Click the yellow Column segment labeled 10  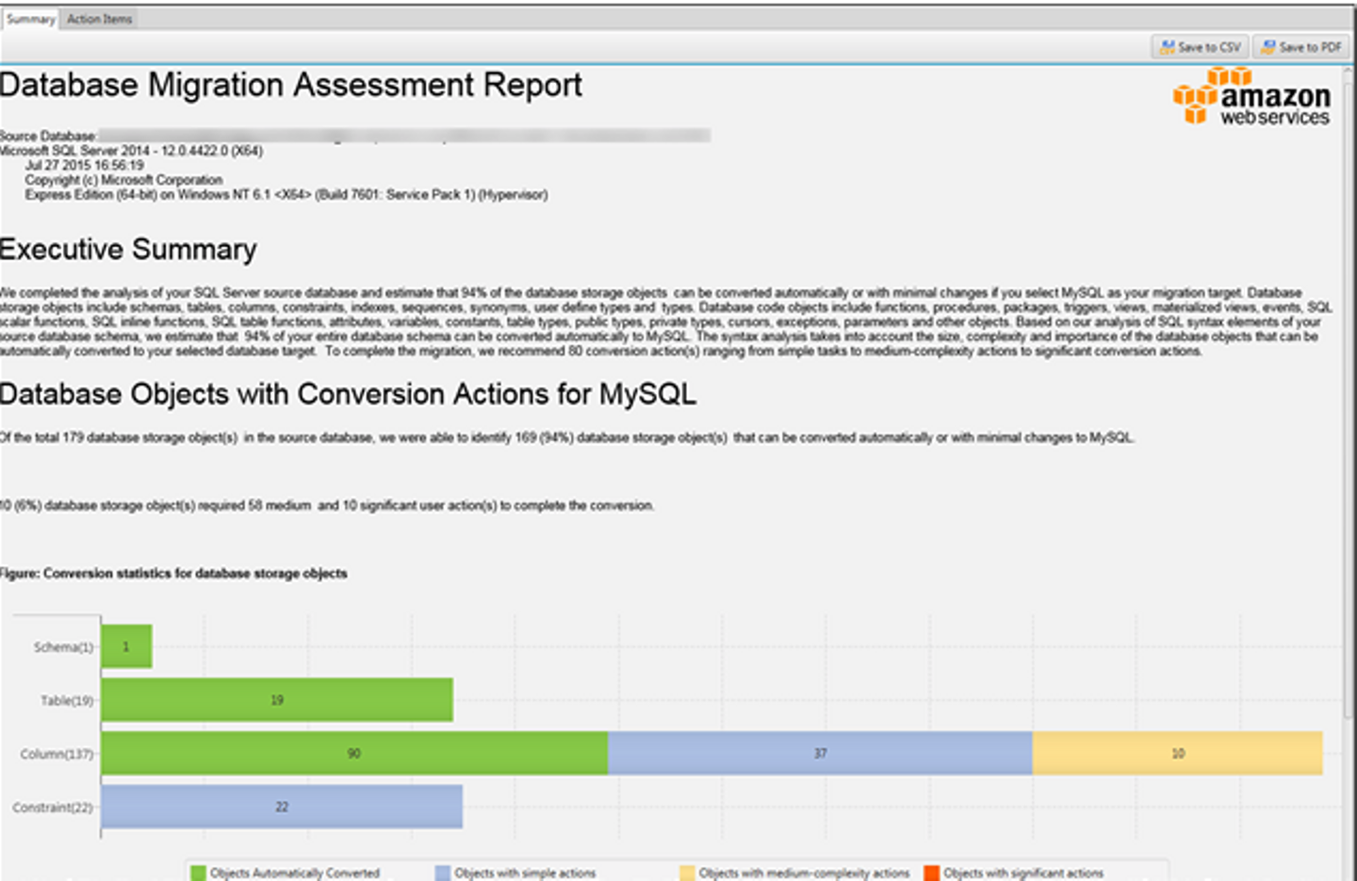click(1178, 754)
